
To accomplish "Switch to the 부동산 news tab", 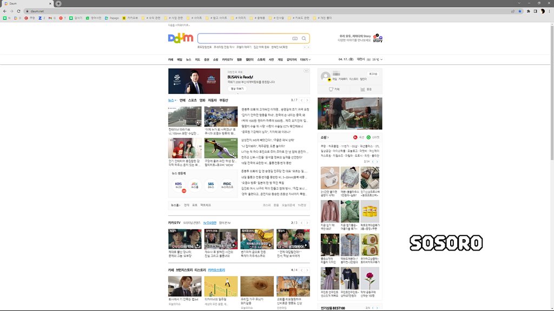I will click(223, 100).
